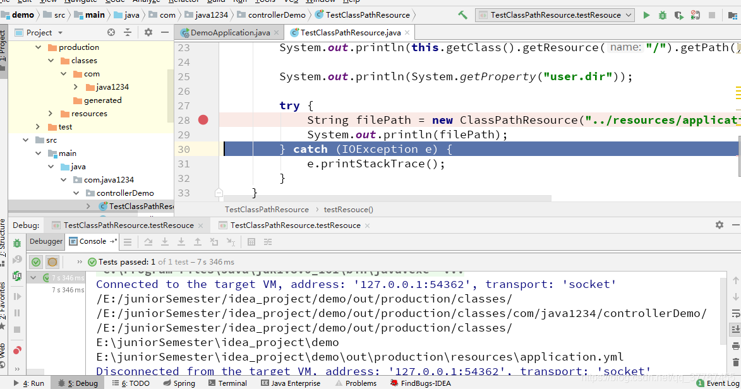Image resolution: width=741 pixels, height=389 pixels.
Task: Open the Terminal tool window
Action: [228, 383]
